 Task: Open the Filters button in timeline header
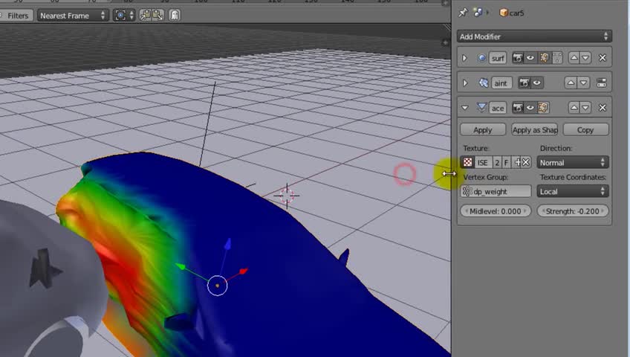pyautogui.click(x=16, y=16)
